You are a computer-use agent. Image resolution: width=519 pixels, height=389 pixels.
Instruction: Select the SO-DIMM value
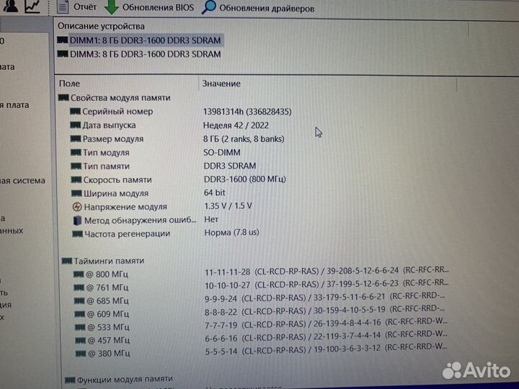pyautogui.click(x=222, y=153)
